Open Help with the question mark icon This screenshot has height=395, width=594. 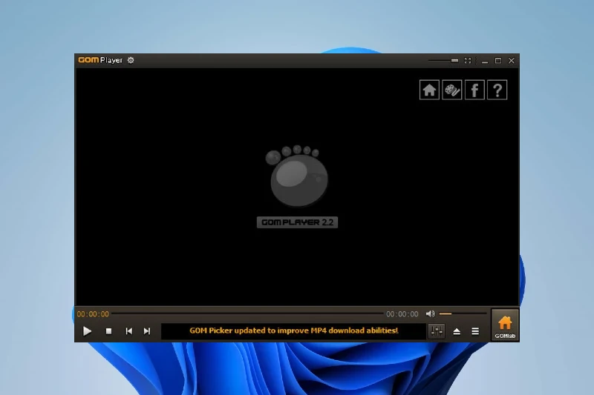(x=497, y=90)
